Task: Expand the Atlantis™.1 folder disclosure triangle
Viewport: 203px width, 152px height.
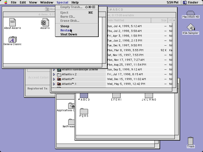Action: tap(54, 84)
